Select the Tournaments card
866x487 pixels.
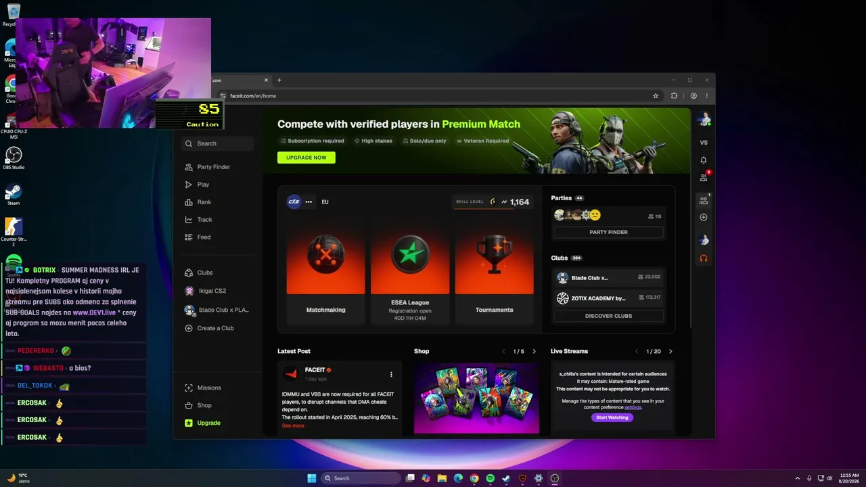click(x=494, y=272)
